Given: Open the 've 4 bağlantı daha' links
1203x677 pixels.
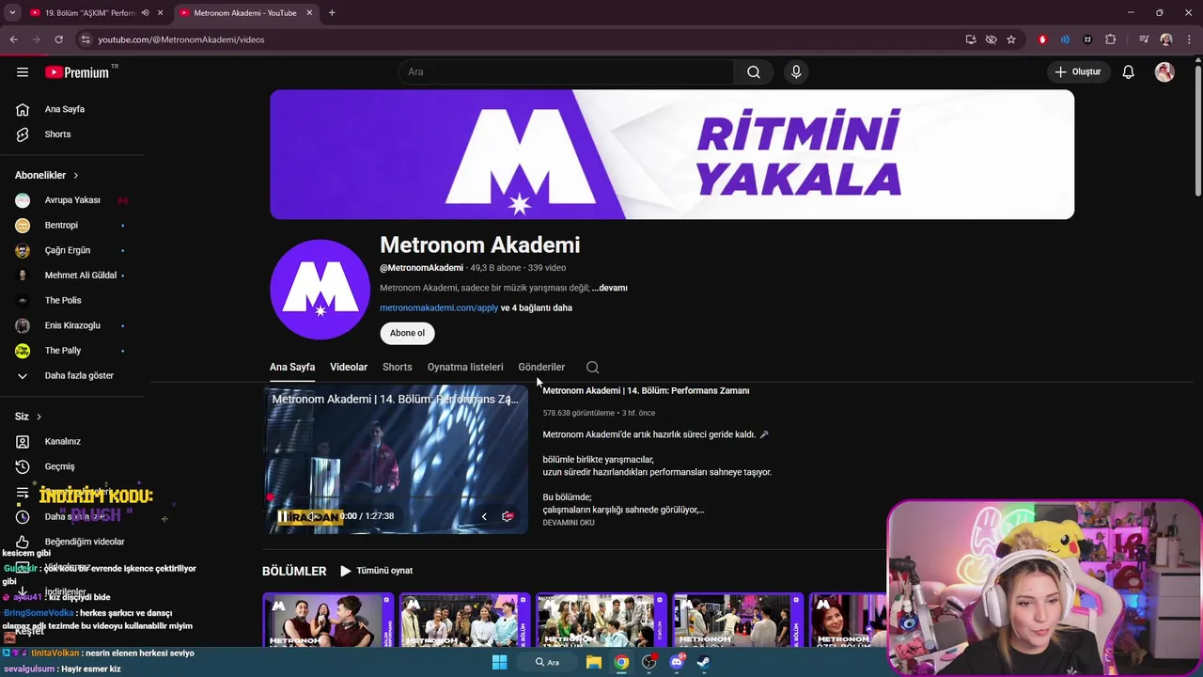Looking at the screenshot, I should (x=537, y=307).
